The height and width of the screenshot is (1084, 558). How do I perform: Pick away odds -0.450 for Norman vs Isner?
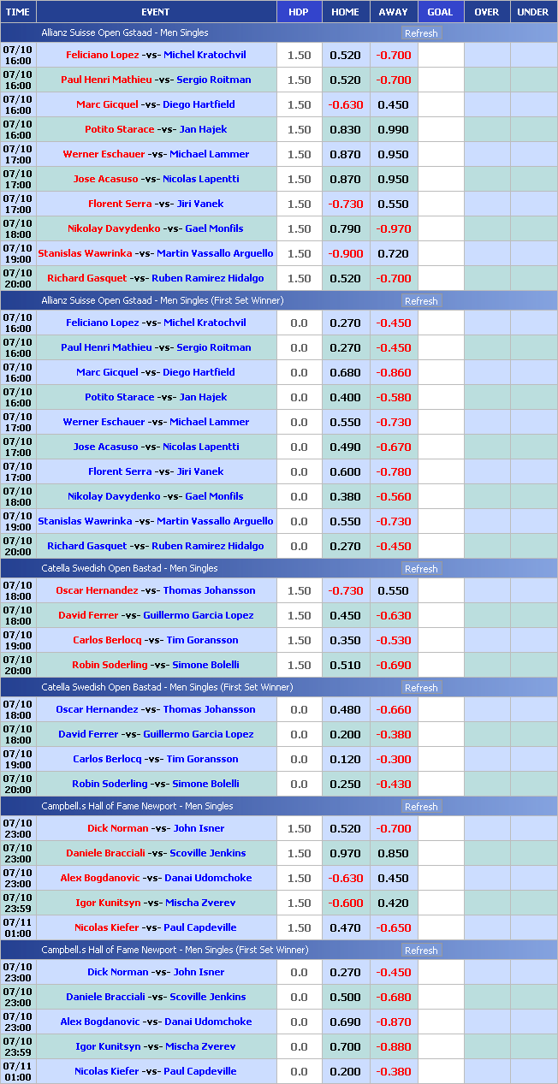click(x=393, y=973)
